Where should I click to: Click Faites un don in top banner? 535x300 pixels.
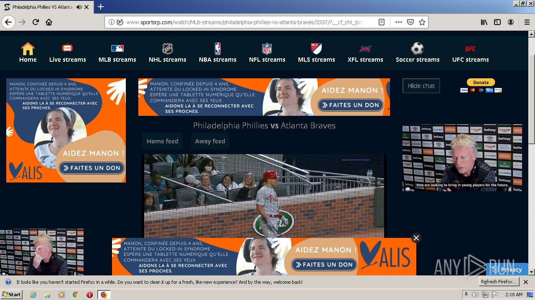pyautogui.click(x=350, y=105)
